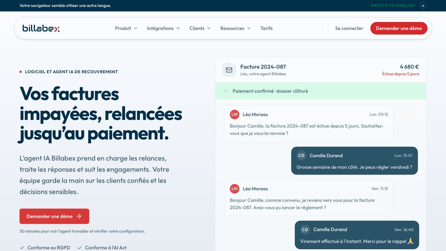Expand the Produit chevron in the navbar

[x=136, y=28]
